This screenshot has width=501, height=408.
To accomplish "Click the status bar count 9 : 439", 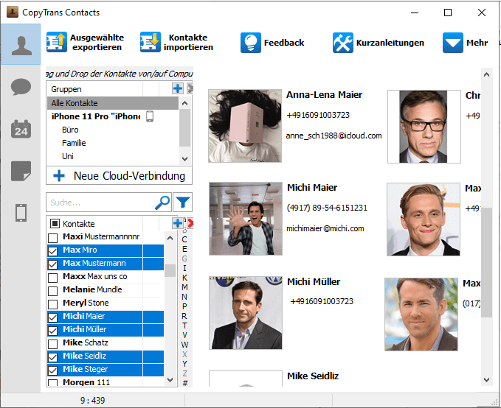I will [92, 401].
